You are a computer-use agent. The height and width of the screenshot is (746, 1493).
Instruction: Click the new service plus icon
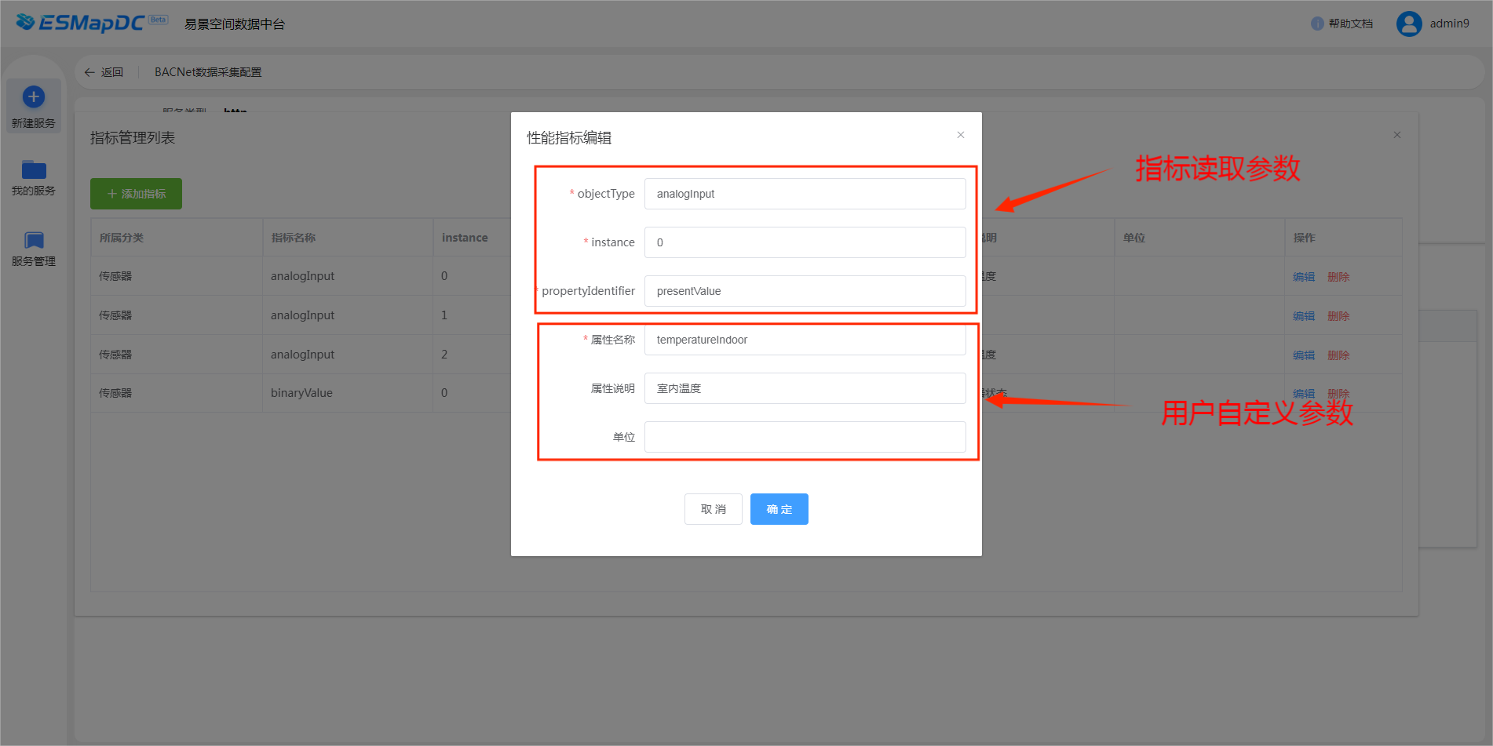pos(33,97)
